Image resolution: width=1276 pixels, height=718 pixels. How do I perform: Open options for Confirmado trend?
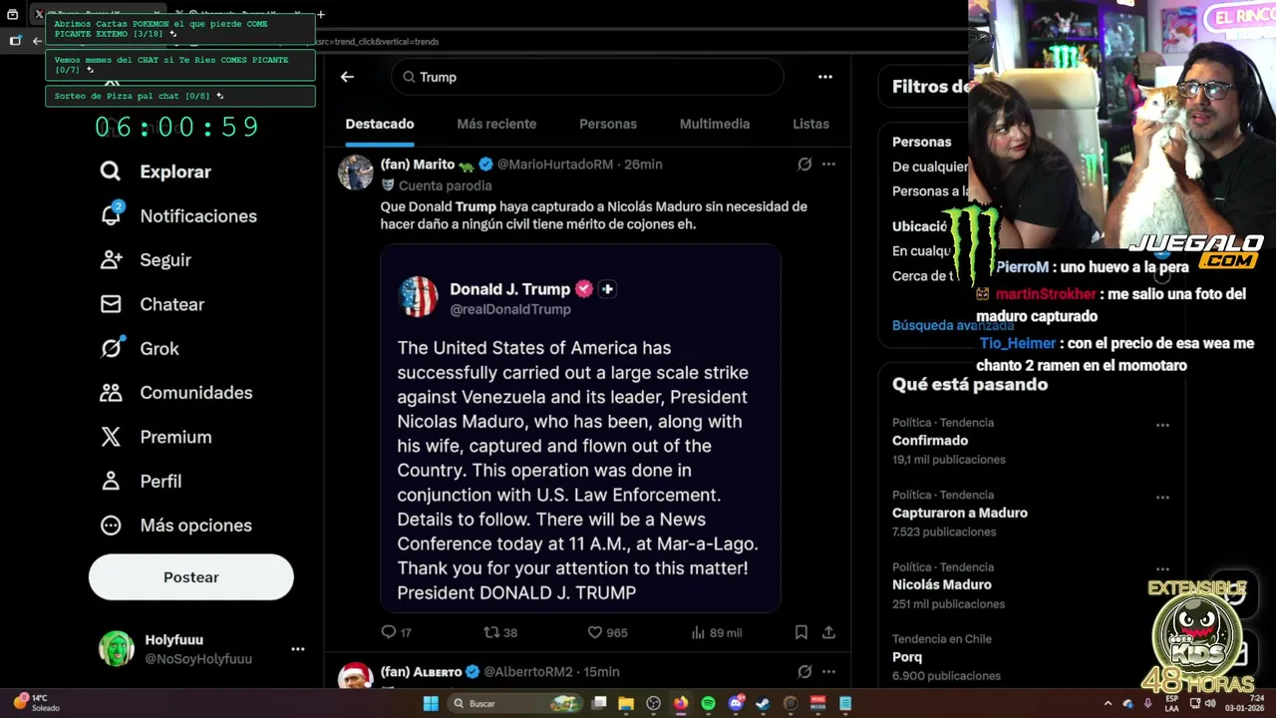(1162, 425)
